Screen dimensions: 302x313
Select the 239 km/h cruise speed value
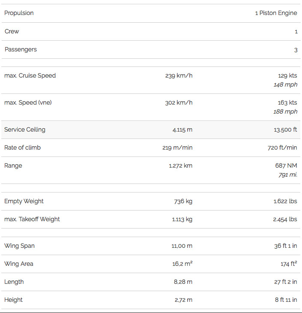[x=179, y=75]
